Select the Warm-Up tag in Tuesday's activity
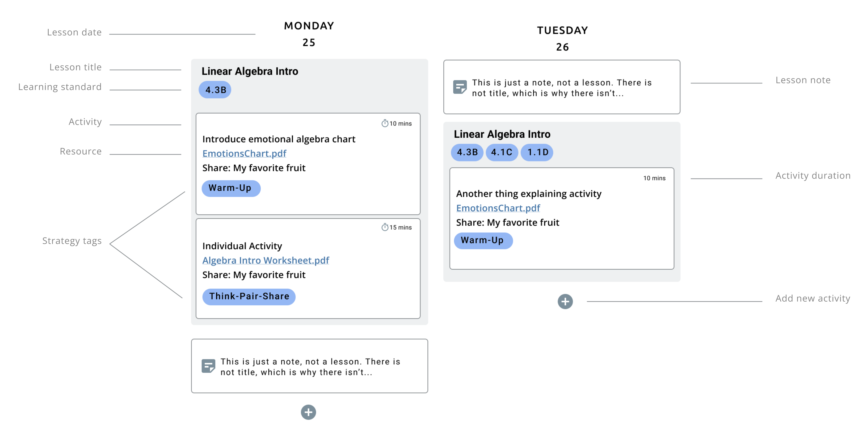The image size is (867, 433). 483,240
